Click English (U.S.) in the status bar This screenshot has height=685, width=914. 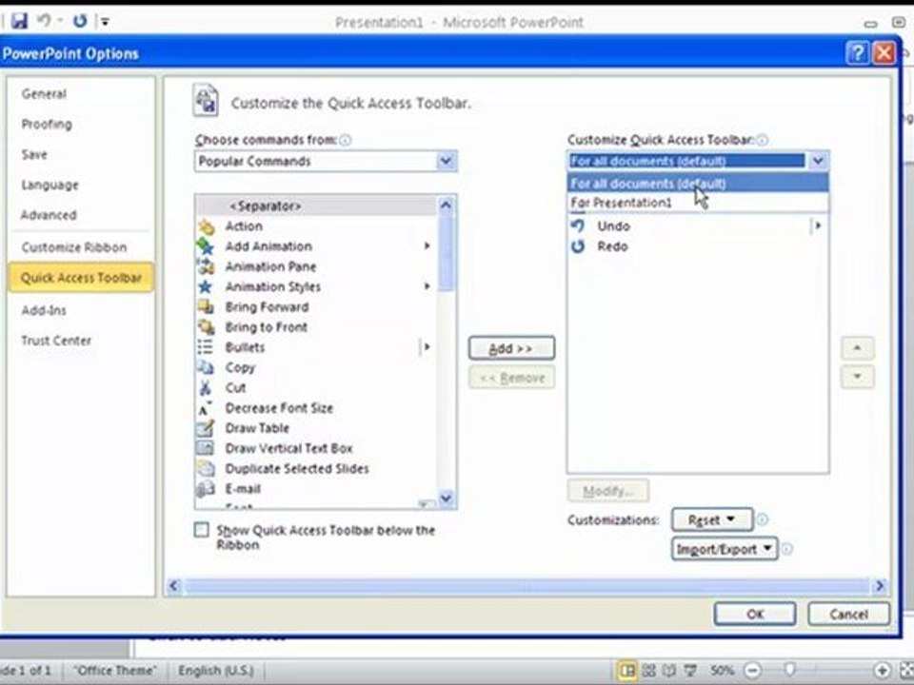[216, 671]
